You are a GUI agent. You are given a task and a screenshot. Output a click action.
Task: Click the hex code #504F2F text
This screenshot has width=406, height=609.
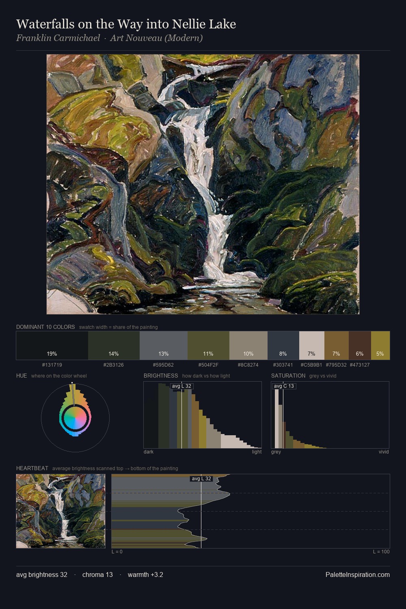click(208, 365)
